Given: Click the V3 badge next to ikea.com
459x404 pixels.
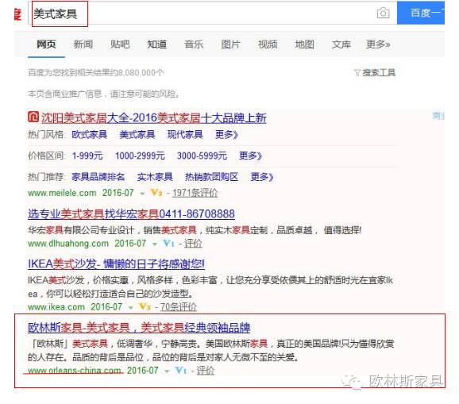Looking at the screenshot, I should 145,306.
